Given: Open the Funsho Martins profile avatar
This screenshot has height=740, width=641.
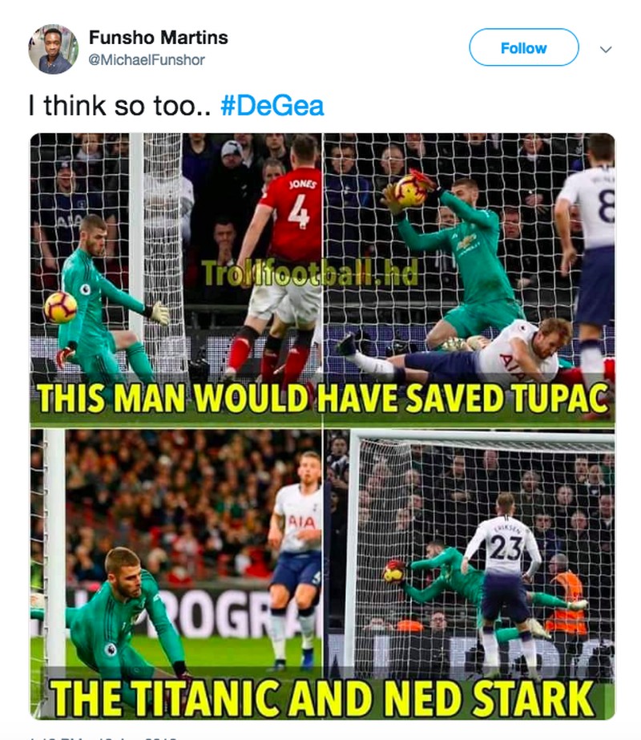Looking at the screenshot, I should 54,50.
